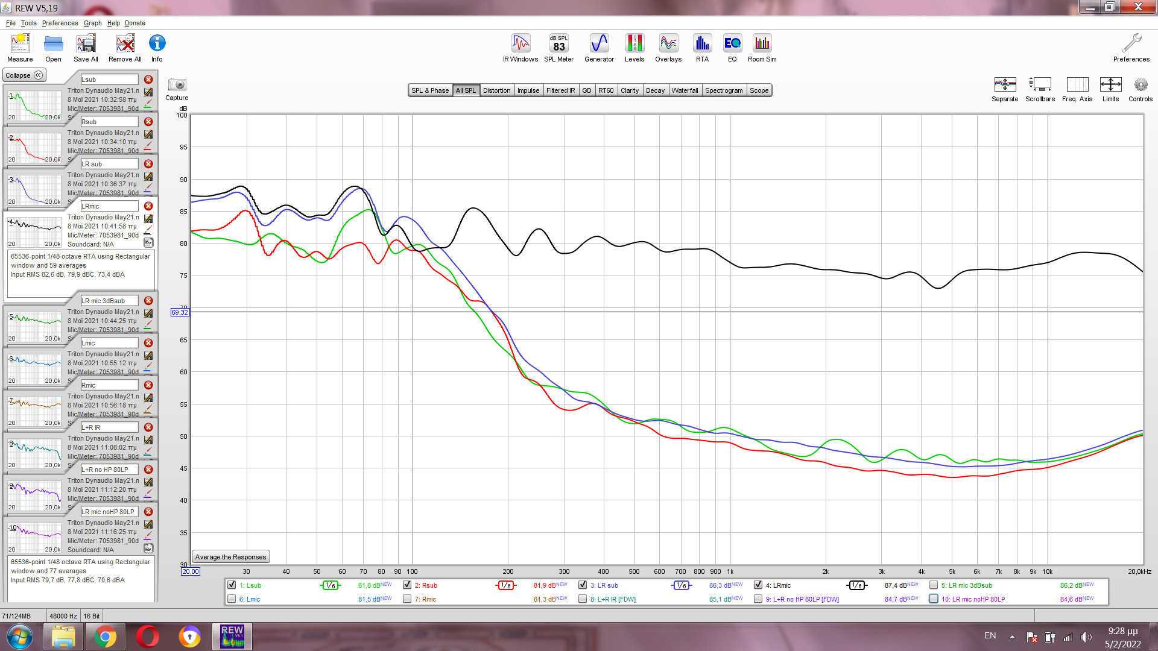Screen dimensions: 1158x651
Task: Open notes for LRmic measurement
Action: [148, 242]
